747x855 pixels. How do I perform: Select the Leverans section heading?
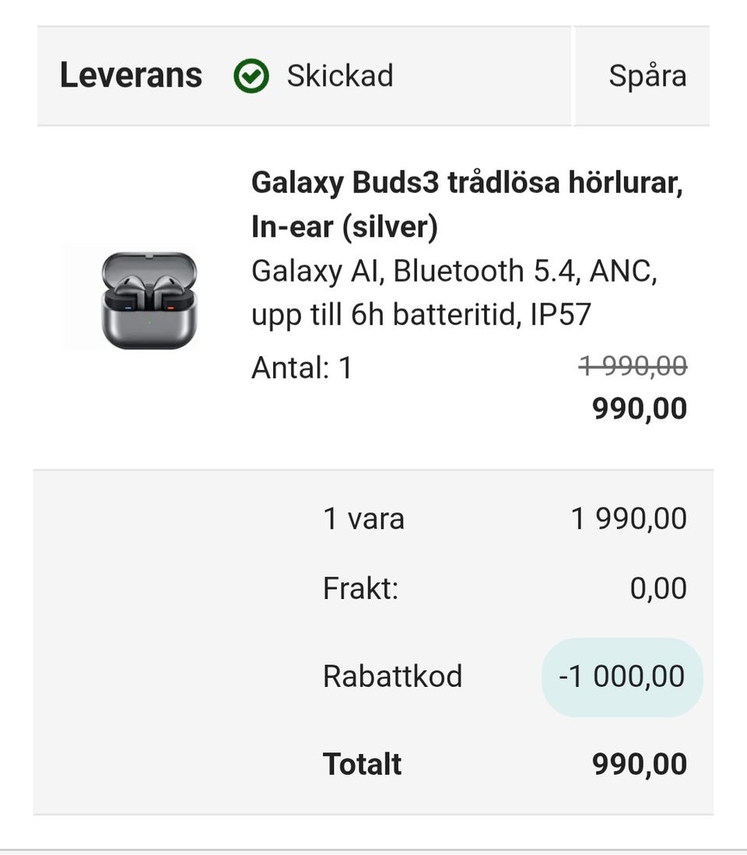tap(131, 76)
